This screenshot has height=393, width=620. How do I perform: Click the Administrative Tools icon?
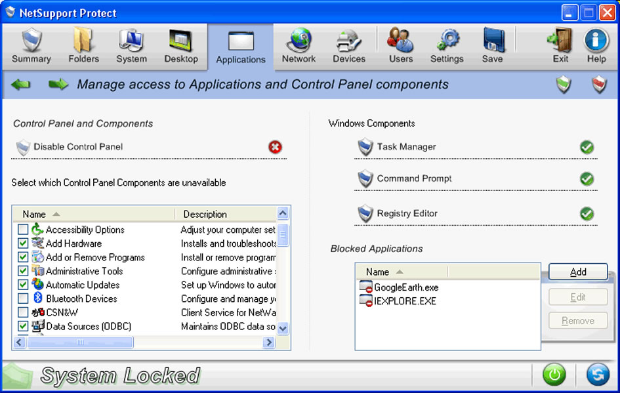(x=37, y=271)
